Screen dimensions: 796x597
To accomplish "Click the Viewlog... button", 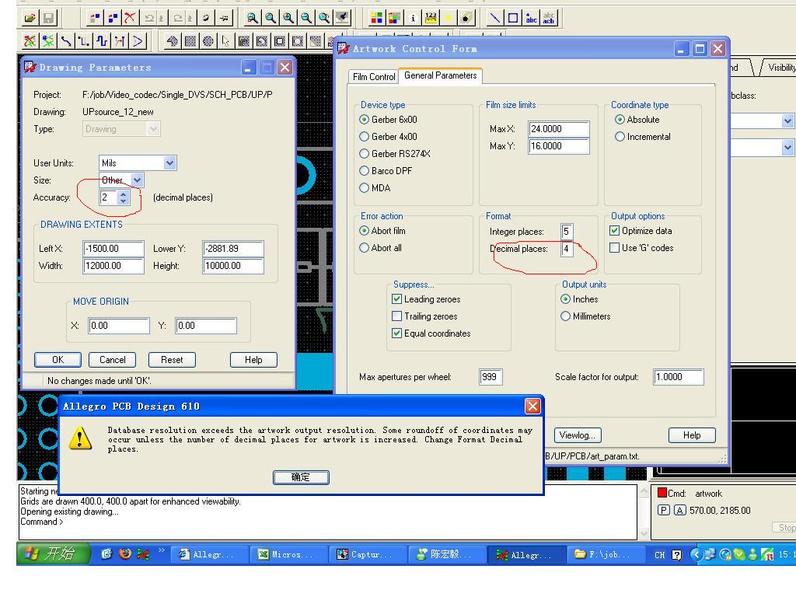I will (578, 435).
